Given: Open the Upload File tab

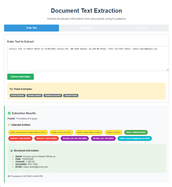Looking at the screenshot, I should click(86, 28).
